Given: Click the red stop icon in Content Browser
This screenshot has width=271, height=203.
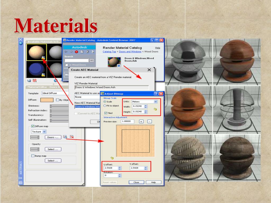Looking at the screenshot, I should coord(76,52).
